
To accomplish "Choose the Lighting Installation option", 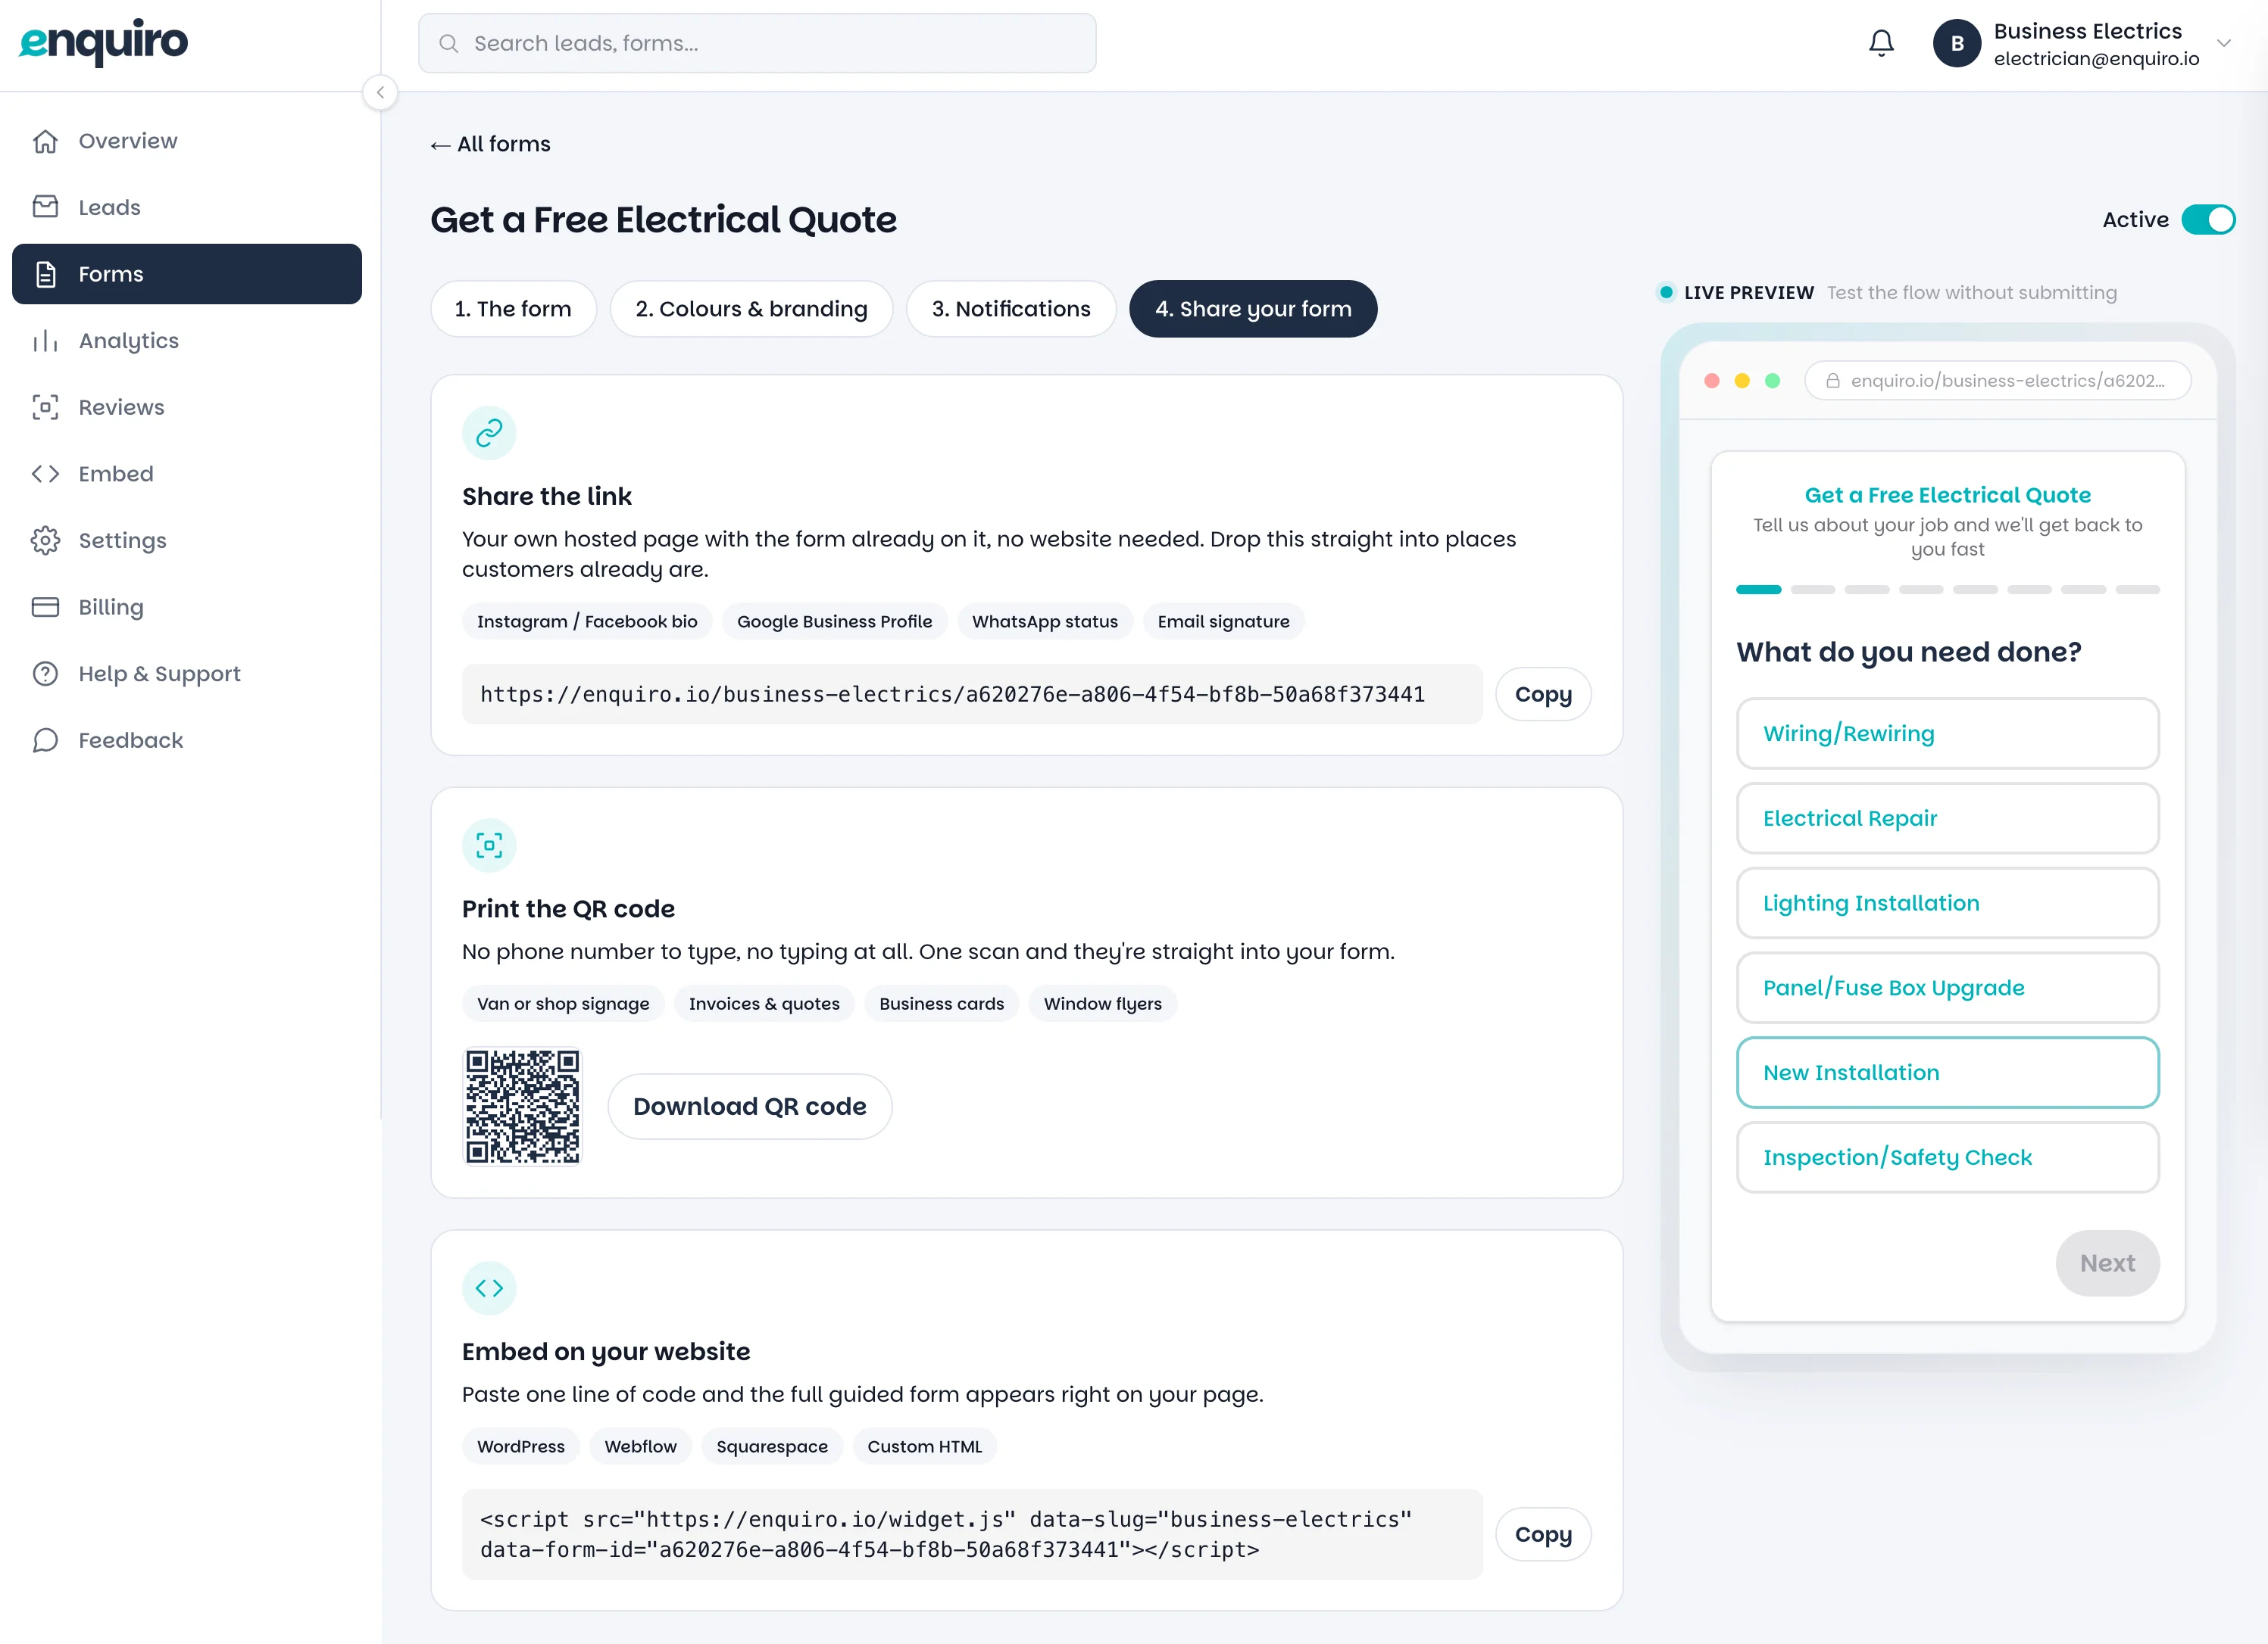I will (x=1947, y=904).
